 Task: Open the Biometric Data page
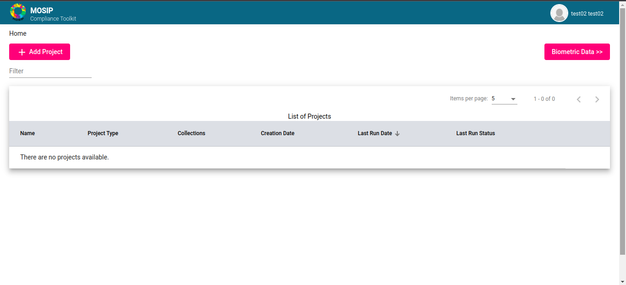[x=577, y=52]
